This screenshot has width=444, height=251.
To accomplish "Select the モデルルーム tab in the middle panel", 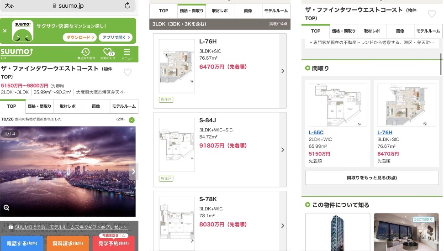I will [276, 11].
